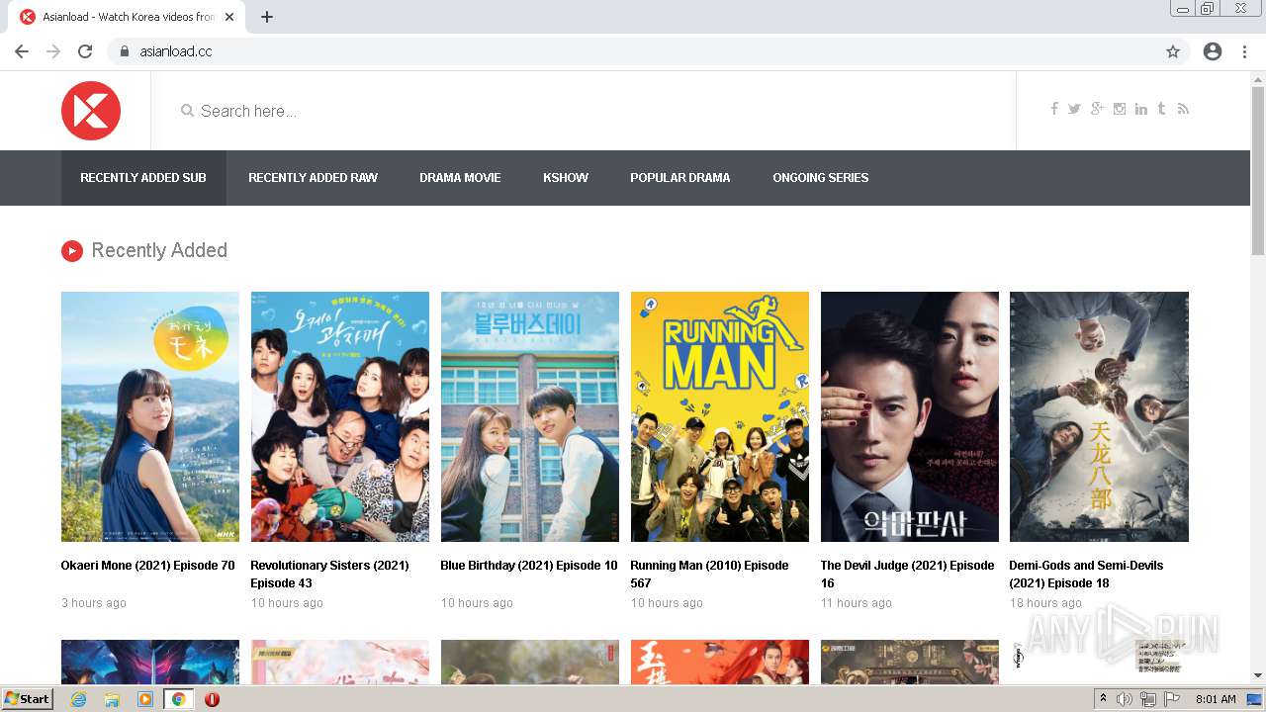Open the Google Plus social icon
1266x712 pixels.
click(x=1097, y=109)
